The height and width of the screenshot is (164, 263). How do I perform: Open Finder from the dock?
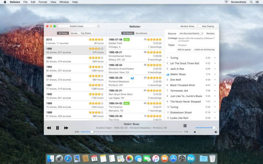pos(51,158)
